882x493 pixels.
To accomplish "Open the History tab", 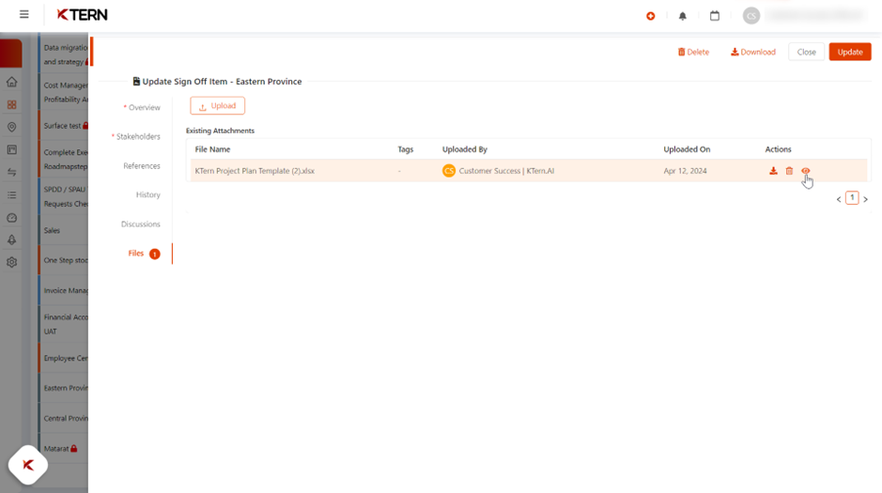I will [147, 195].
